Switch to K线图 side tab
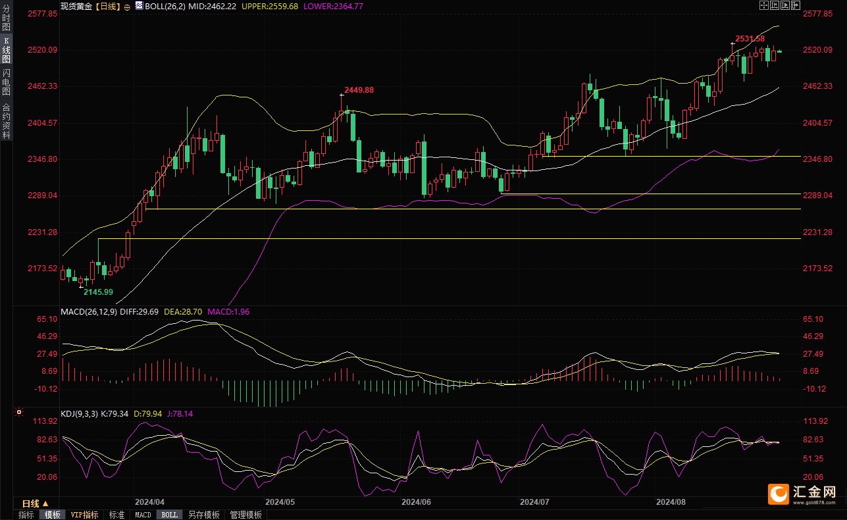The height and width of the screenshot is (520, 847). point(7,50)
